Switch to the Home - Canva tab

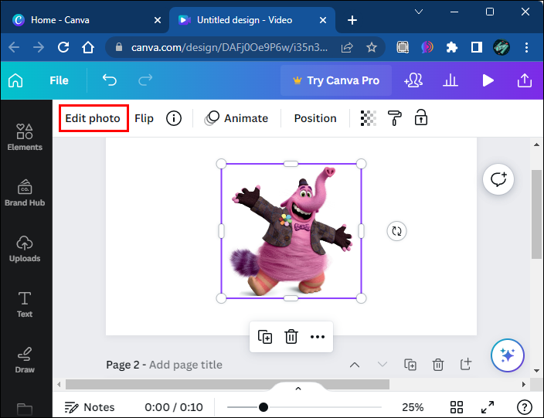[85, 20]
